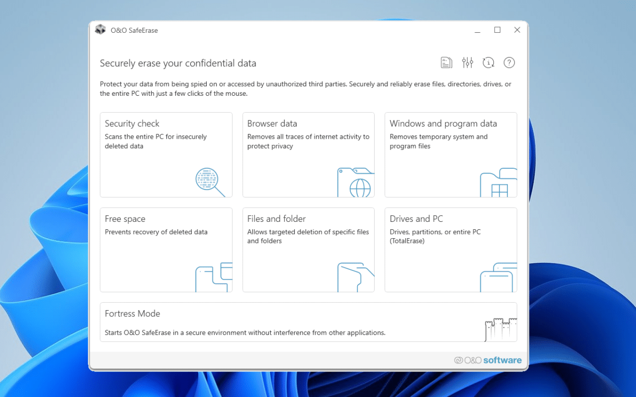Open Settings via the sliders icon
The image size is (636, 397).
467,62
